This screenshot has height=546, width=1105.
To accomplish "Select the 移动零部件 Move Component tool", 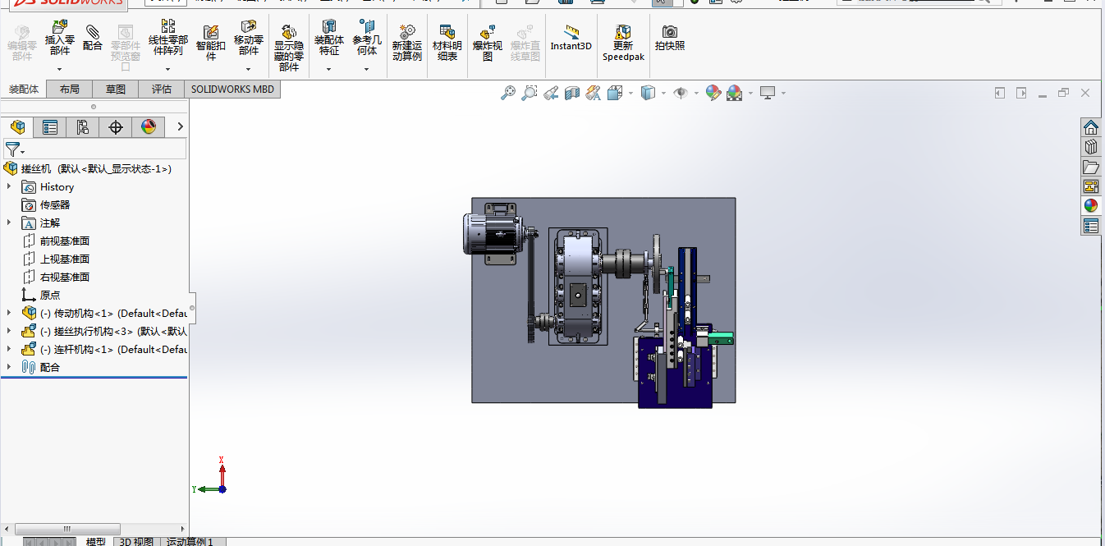I will pyautogui.click(x=249, y=39).
